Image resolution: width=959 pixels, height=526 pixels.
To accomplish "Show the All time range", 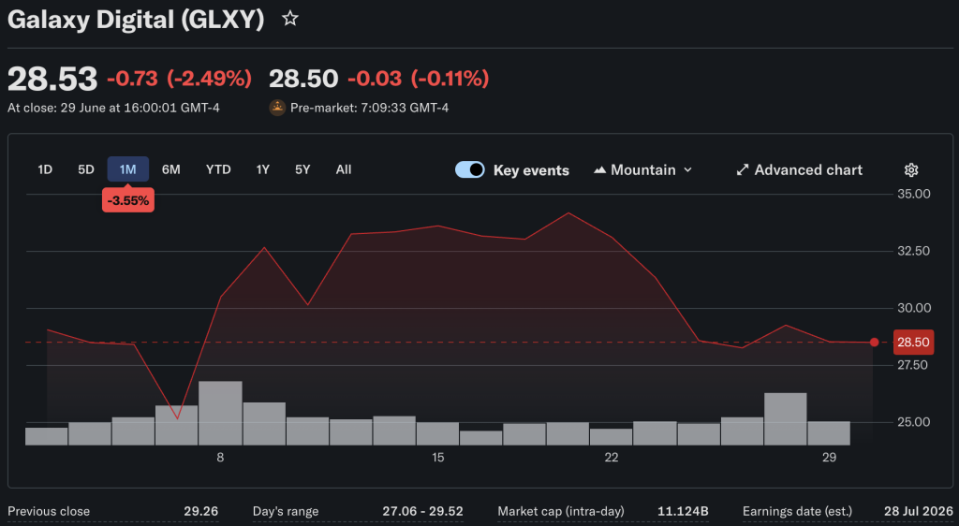I will [x=343, y=169].
